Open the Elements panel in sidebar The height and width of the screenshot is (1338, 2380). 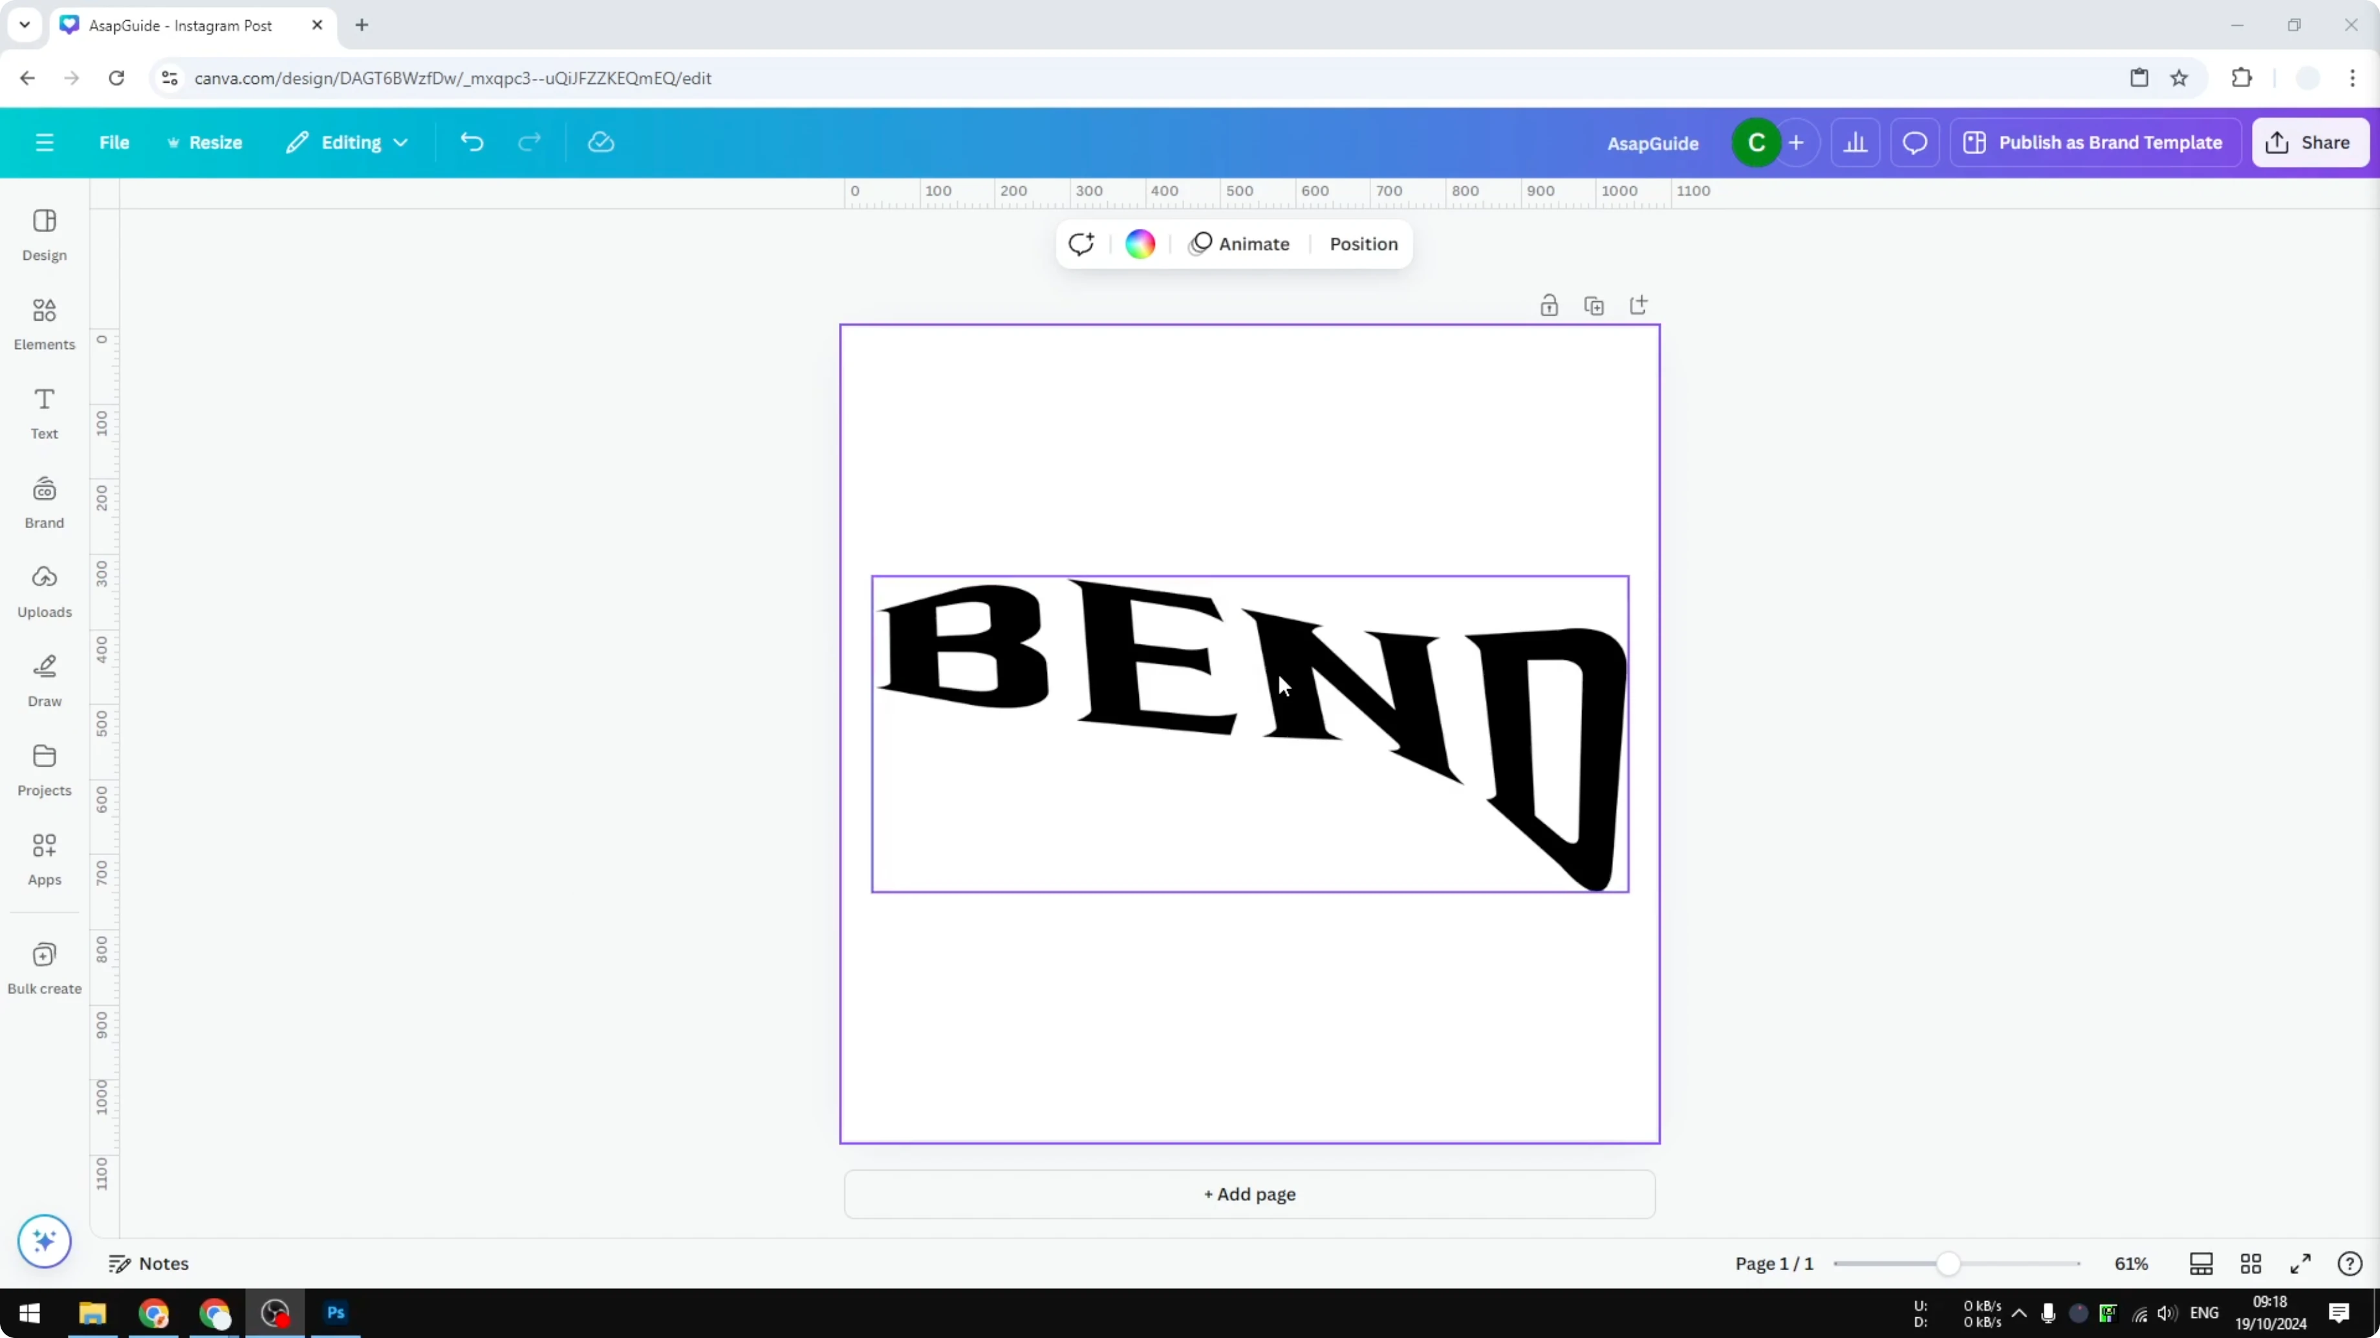pos(43,323)
